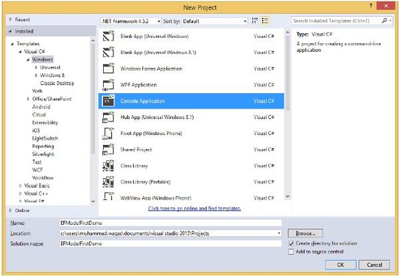Click the go online and find templates link

click(x=194, y=208)
